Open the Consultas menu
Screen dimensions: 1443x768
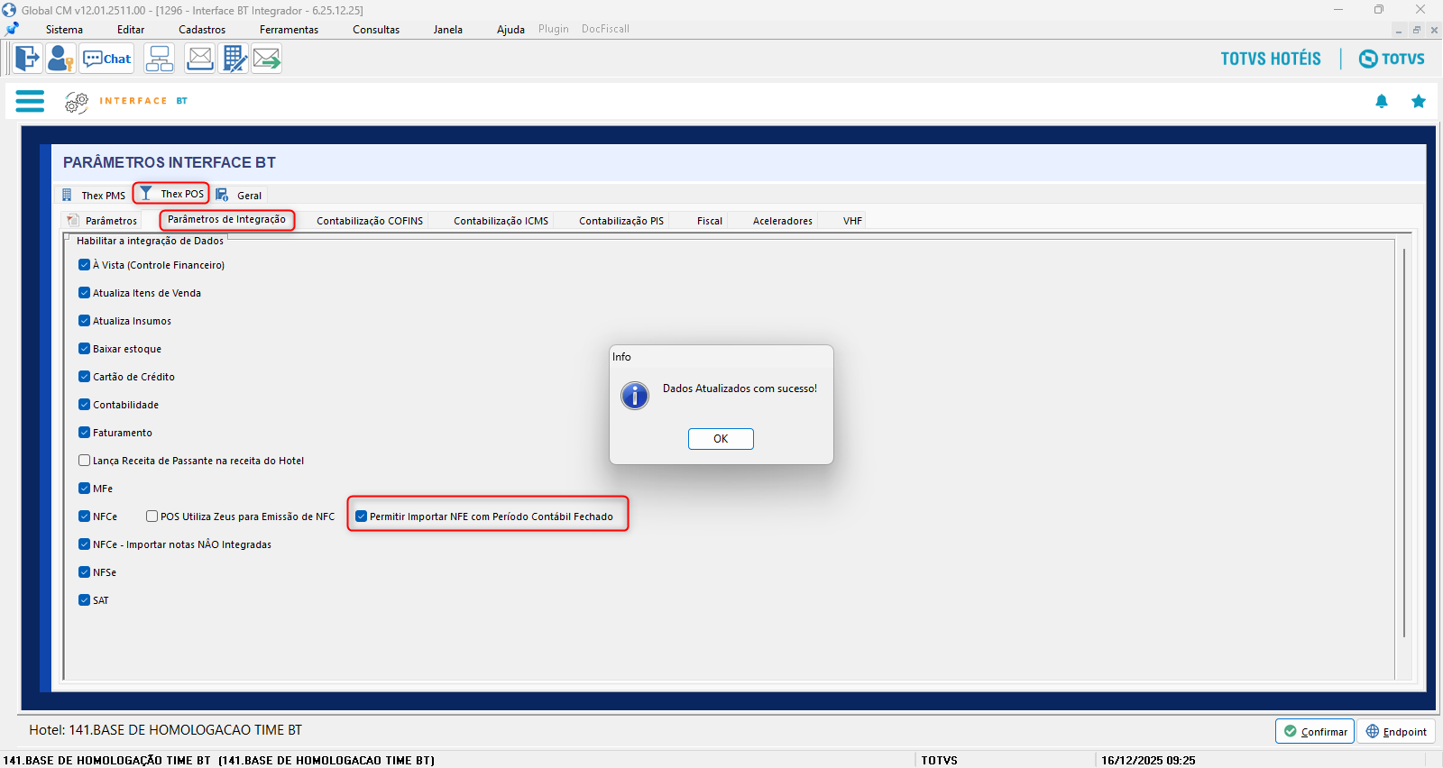376,30
